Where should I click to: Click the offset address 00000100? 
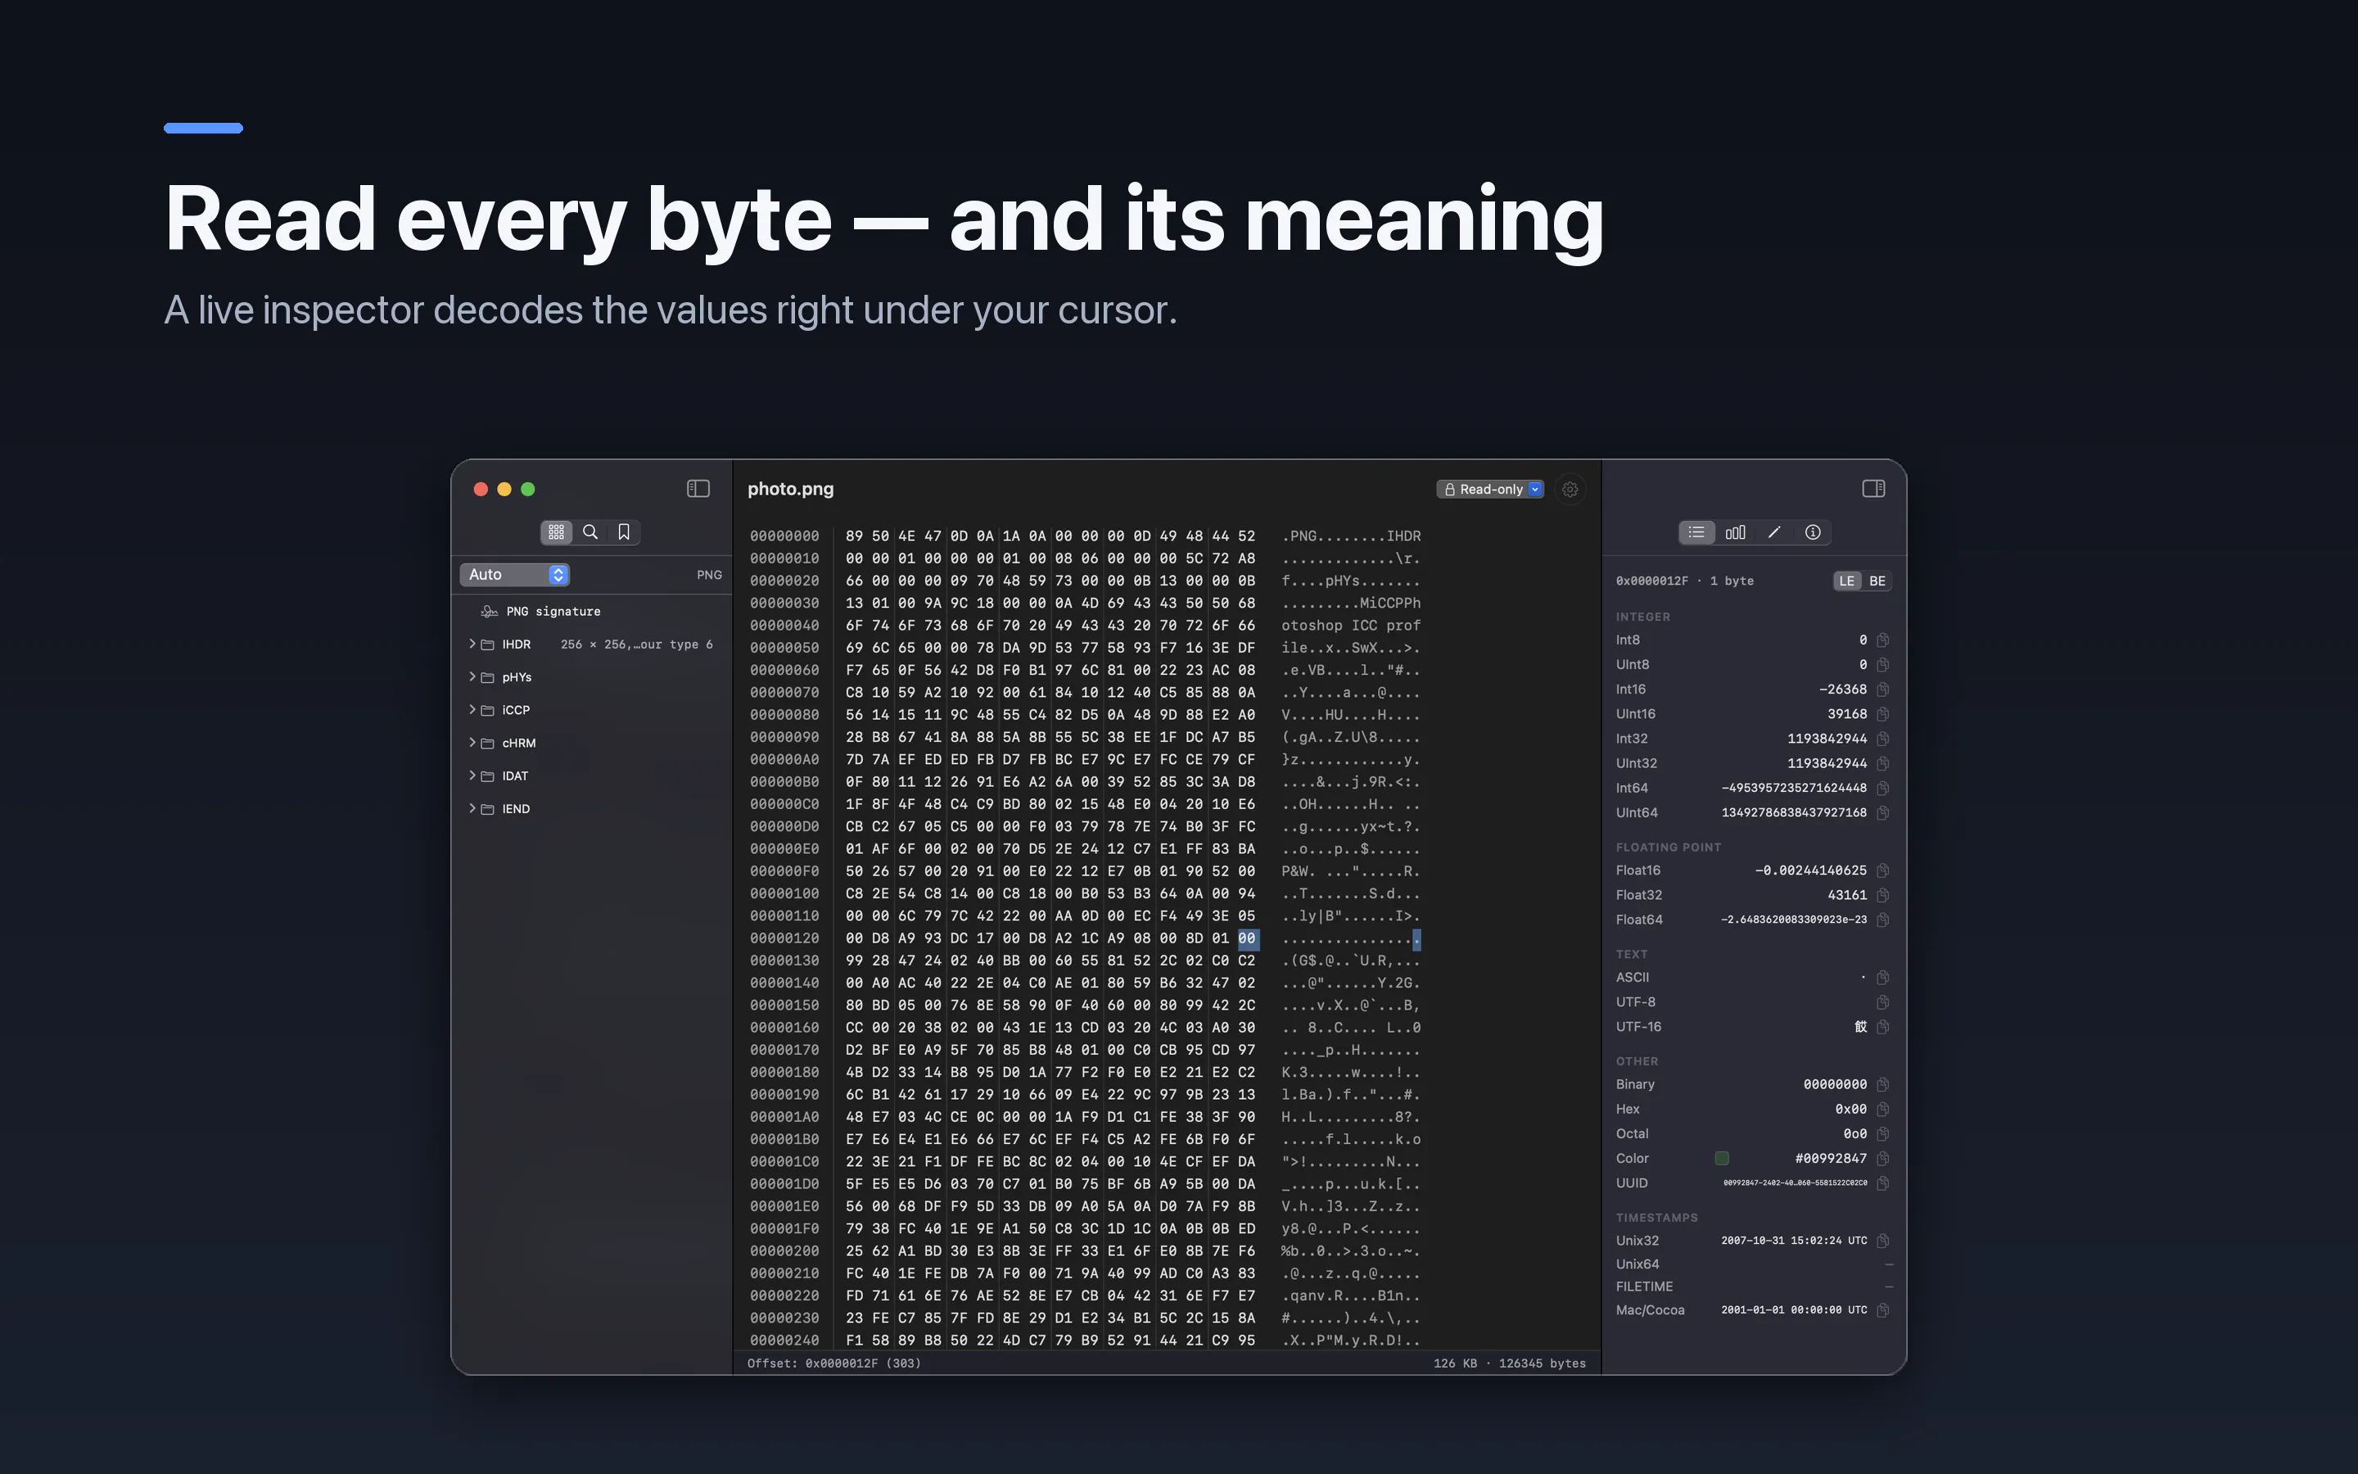tap(784, 894)
